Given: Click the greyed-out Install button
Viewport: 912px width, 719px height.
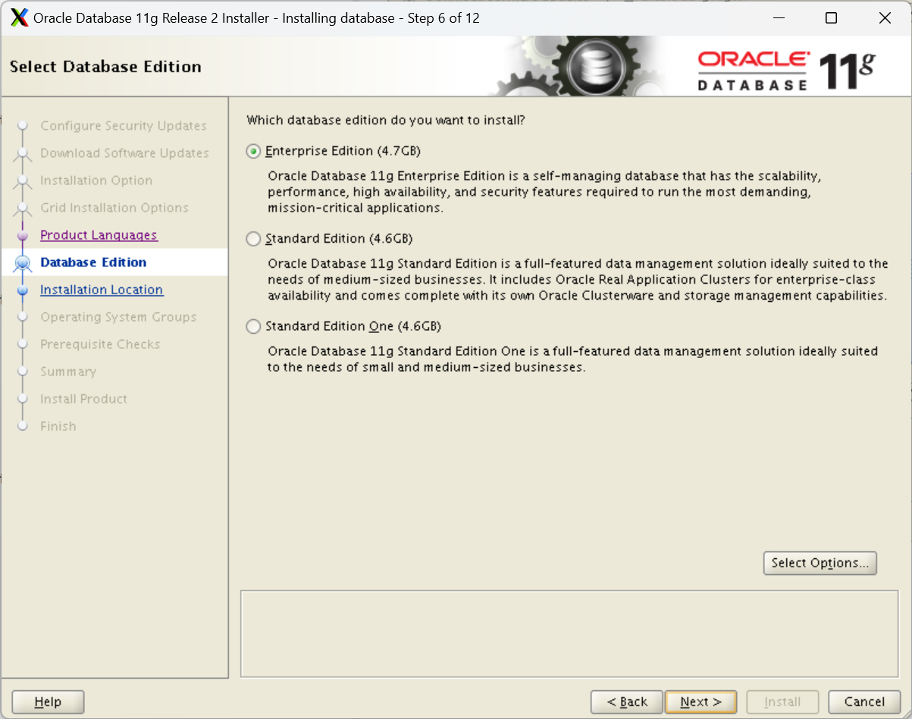Looking at the screenshot, I should [x=782, y=702].
